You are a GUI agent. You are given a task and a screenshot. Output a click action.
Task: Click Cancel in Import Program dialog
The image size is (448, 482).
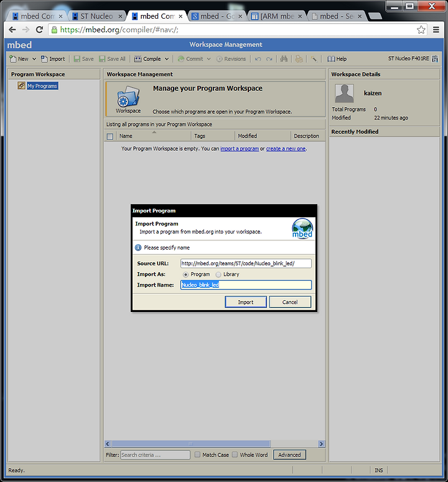[290, 302]
